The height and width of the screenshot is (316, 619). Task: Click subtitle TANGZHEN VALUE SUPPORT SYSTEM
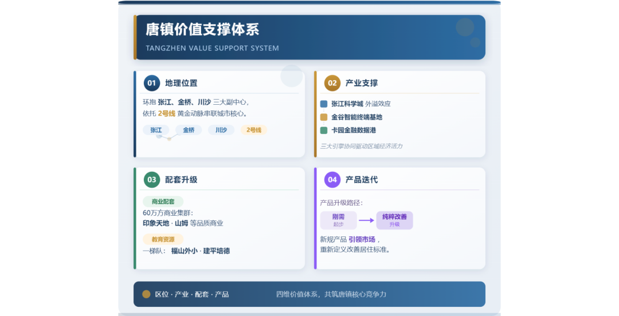pos(213,48)
